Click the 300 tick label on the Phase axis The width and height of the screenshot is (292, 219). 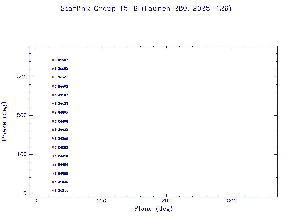click(22, 77)
